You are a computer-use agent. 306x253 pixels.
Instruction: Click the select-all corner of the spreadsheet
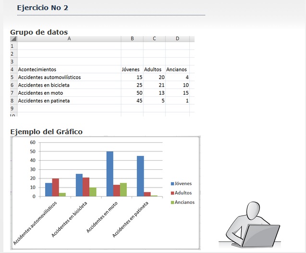(13, 39)
